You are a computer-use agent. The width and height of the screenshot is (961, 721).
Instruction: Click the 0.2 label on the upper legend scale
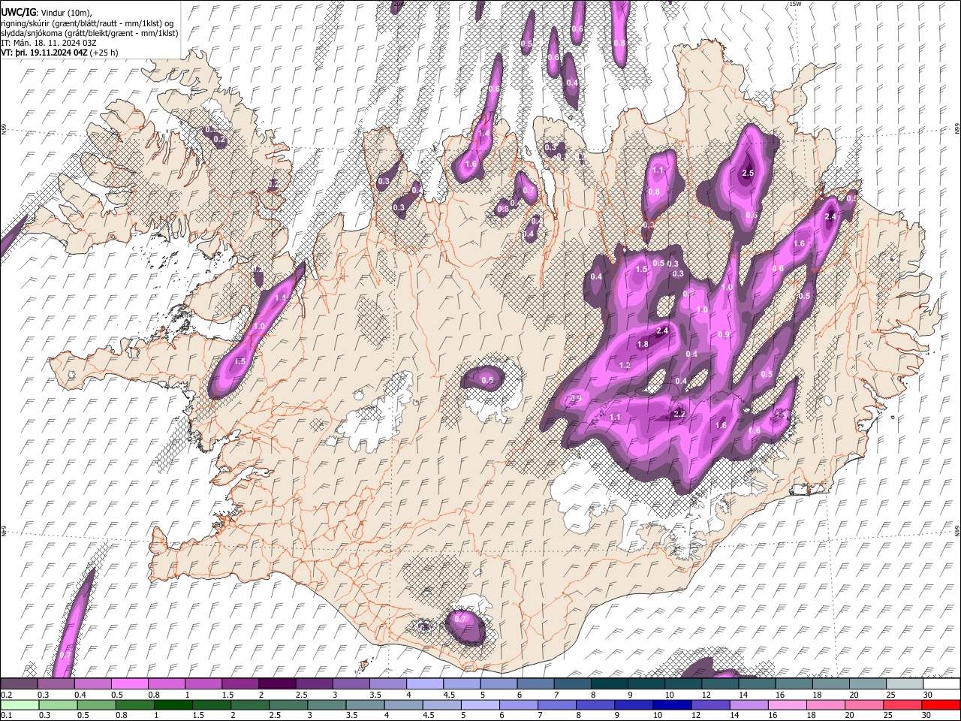(5, 694)
